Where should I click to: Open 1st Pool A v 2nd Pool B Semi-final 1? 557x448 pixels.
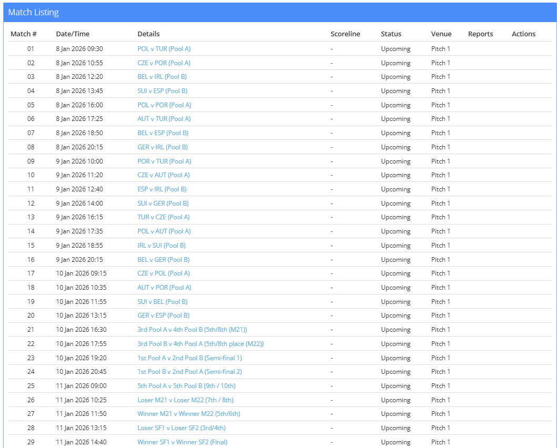click(189, 358)
